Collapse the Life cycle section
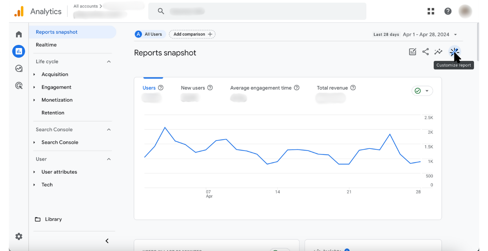This screenshot has height=251, width=488. pos(108,61)
